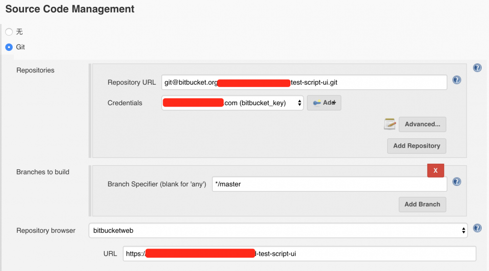Image resolution: width=489 pixels, height=271 pixels.
Task: Click the Add Repository button
Action: (417, 146)
